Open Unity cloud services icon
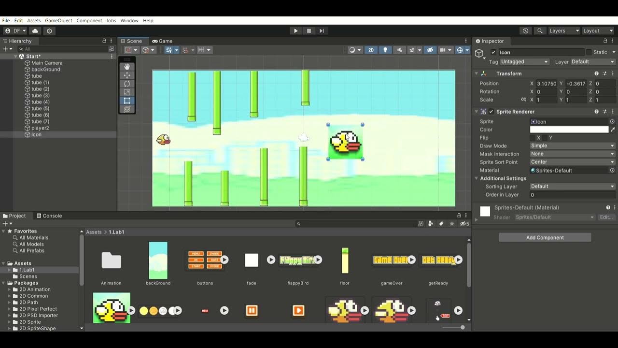This screenshot has height=348, width=618. tap(35, 31)
